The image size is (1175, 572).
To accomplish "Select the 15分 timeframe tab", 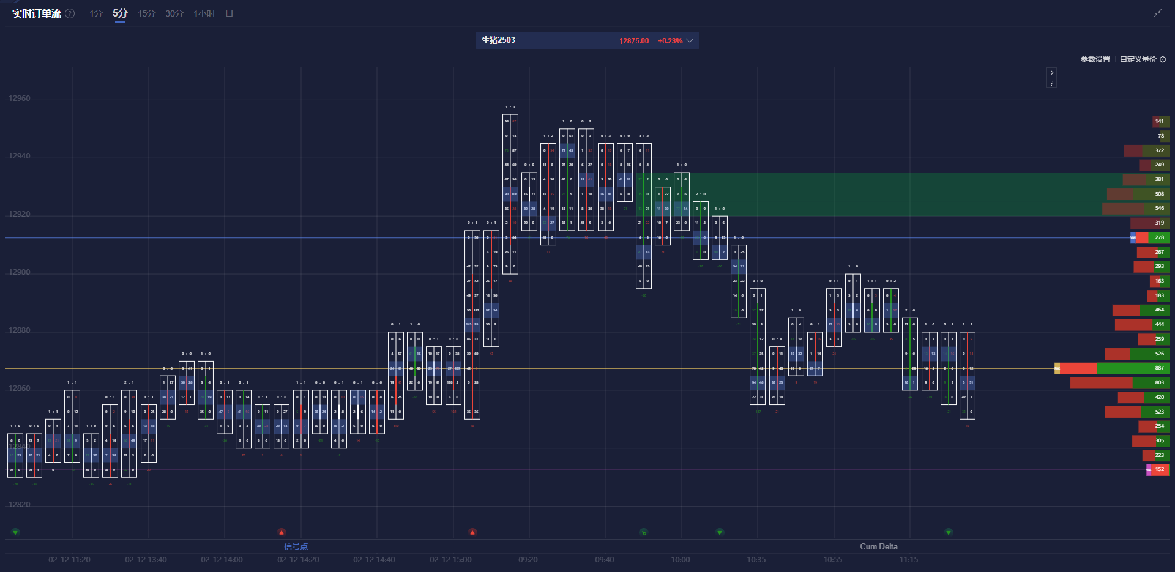I will point(146,13).
